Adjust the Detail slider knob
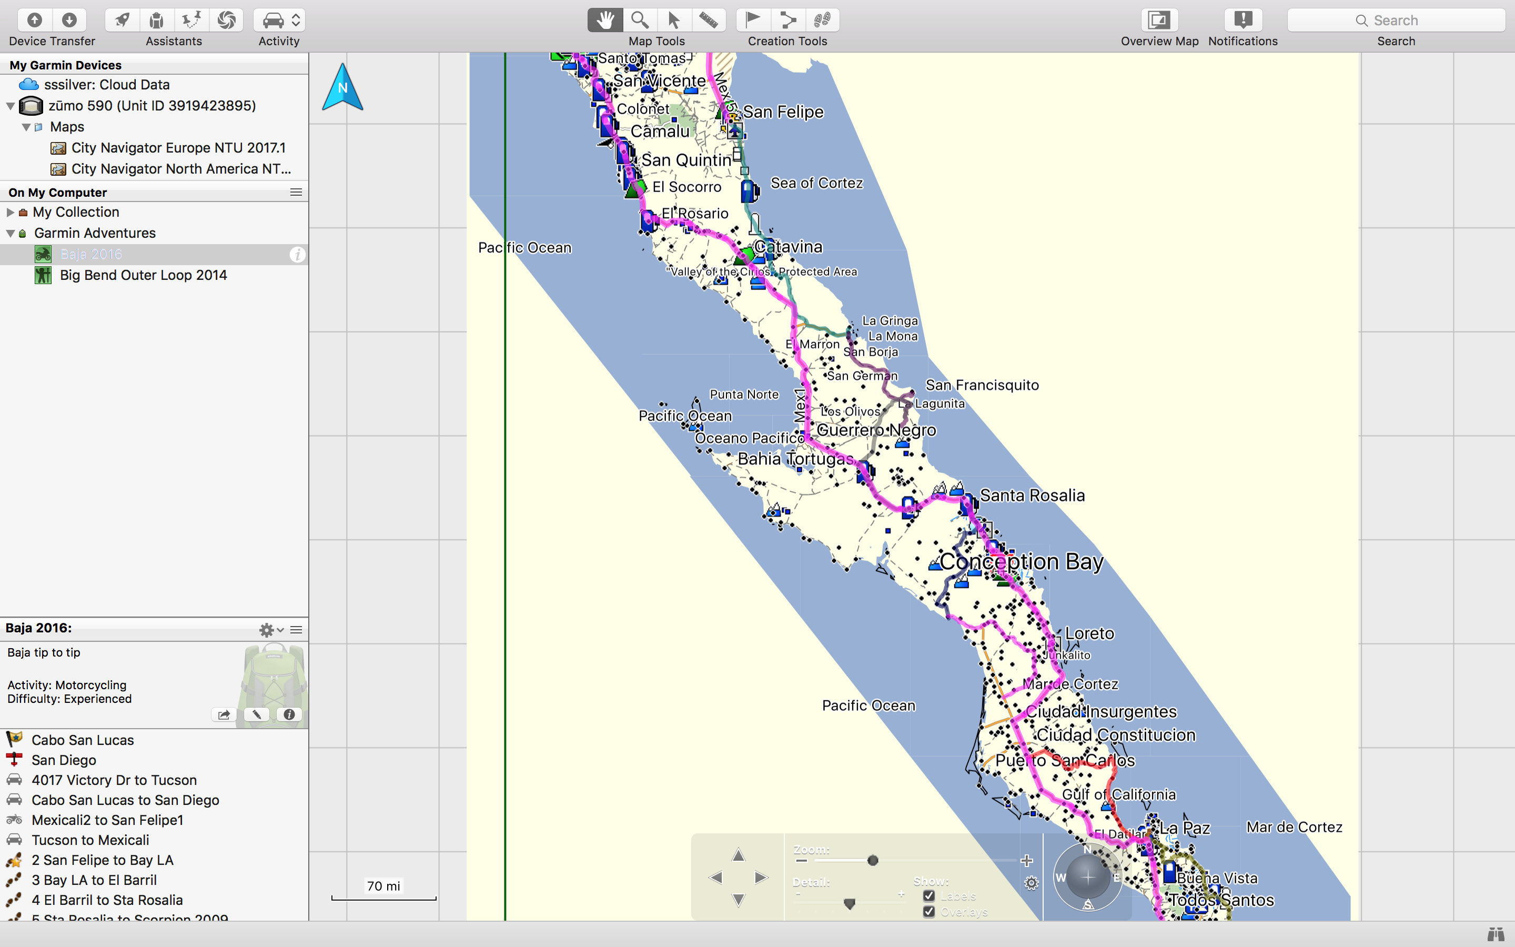The width and height of the screenshot is (1515, 947). coord(850,904)
